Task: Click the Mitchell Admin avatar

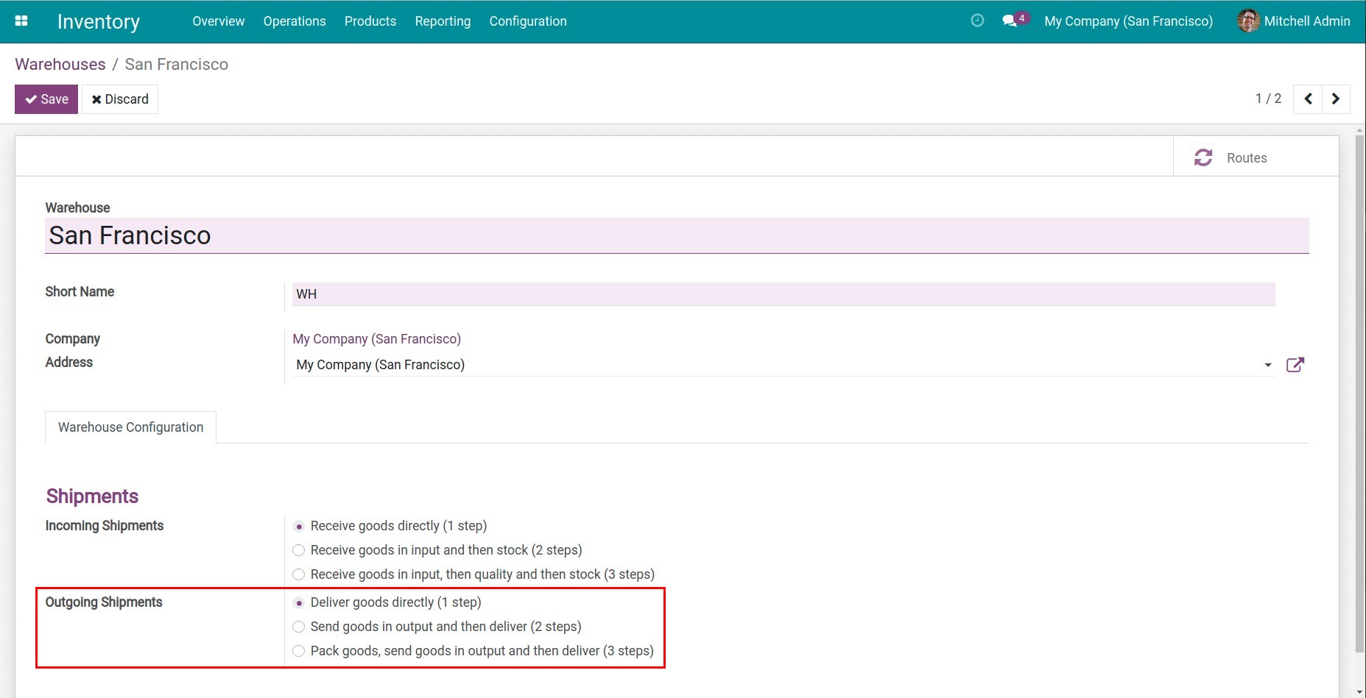Action: (1248, 21)
